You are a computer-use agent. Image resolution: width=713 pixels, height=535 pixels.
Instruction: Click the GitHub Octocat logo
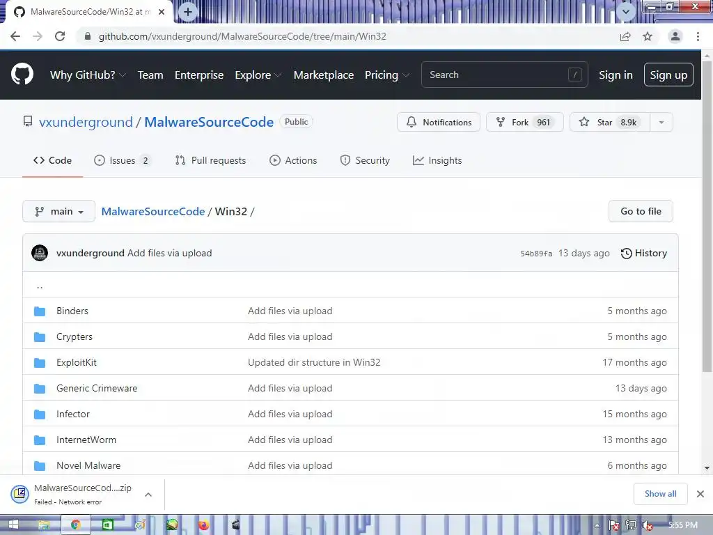pos(22,75)
